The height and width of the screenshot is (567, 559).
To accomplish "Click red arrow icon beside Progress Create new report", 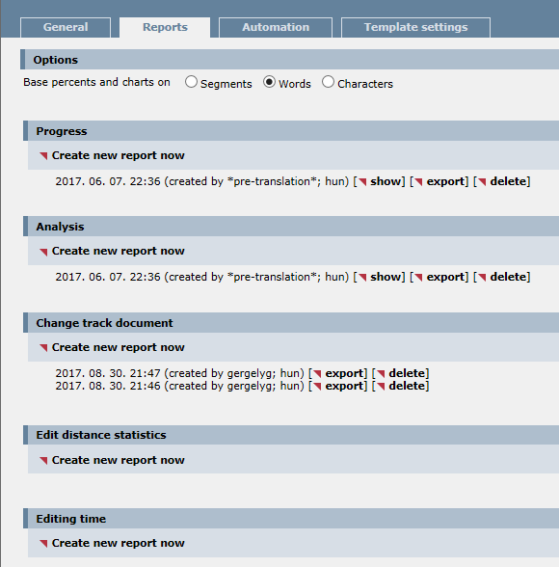I will pos(43,156).
